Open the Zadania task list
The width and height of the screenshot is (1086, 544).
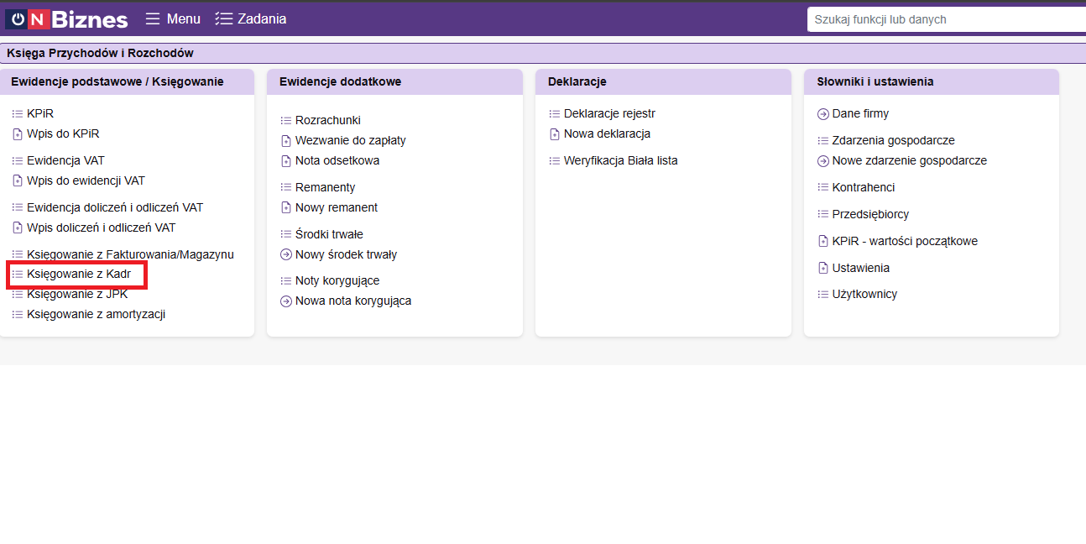tap(251, 18)
